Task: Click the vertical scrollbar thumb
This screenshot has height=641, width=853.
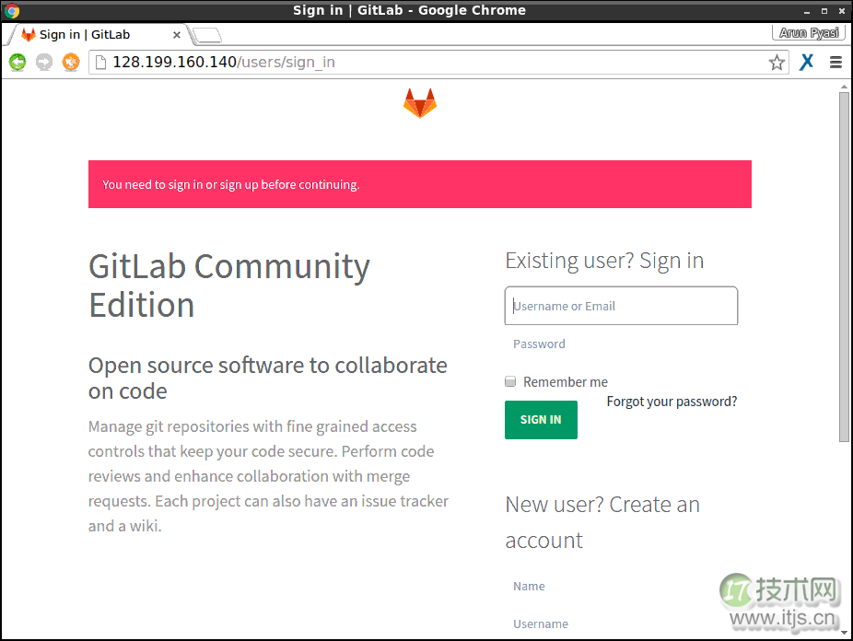Action: click(844, 266)
